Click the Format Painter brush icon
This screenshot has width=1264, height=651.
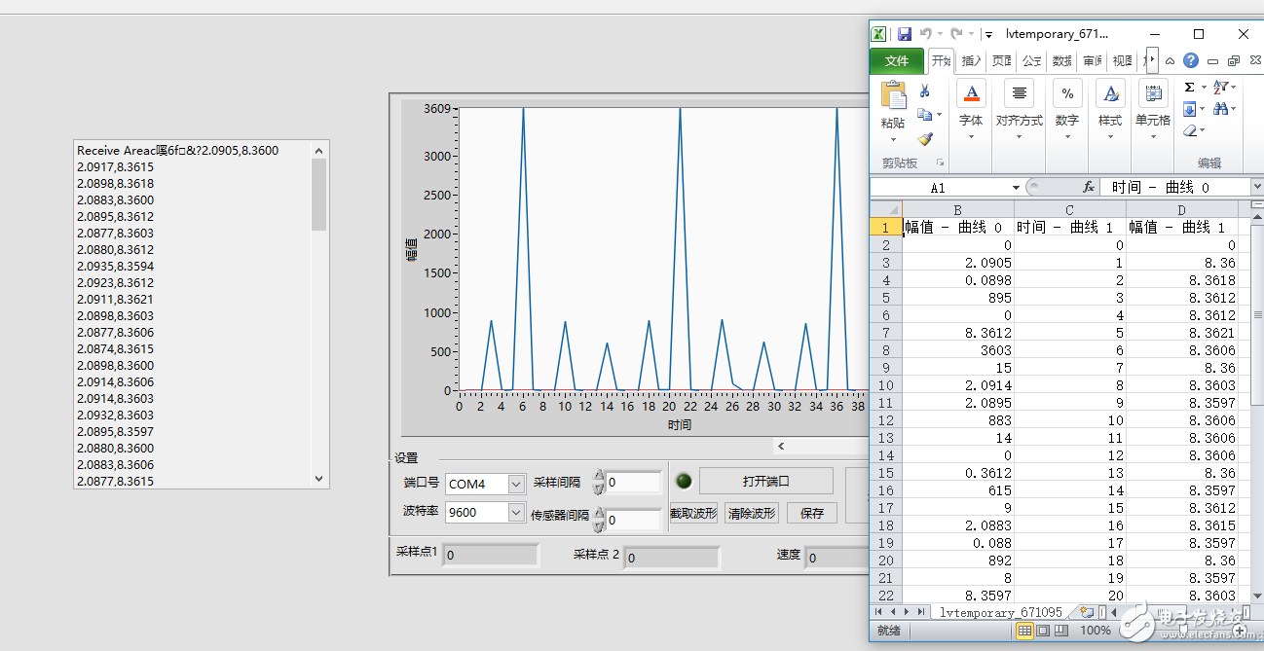pyautogui.click(x=925, y=139)
